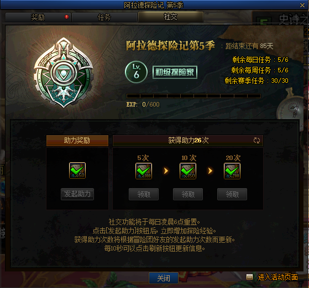Claim the 20次 reward with 领取

232,194
